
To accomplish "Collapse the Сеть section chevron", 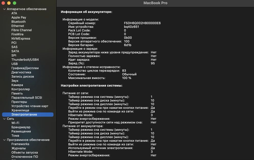I will (x=4, y=119).
